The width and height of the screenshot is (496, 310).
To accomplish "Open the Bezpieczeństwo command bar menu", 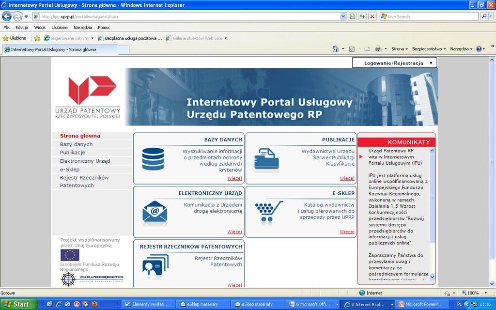I will (429, 49).
